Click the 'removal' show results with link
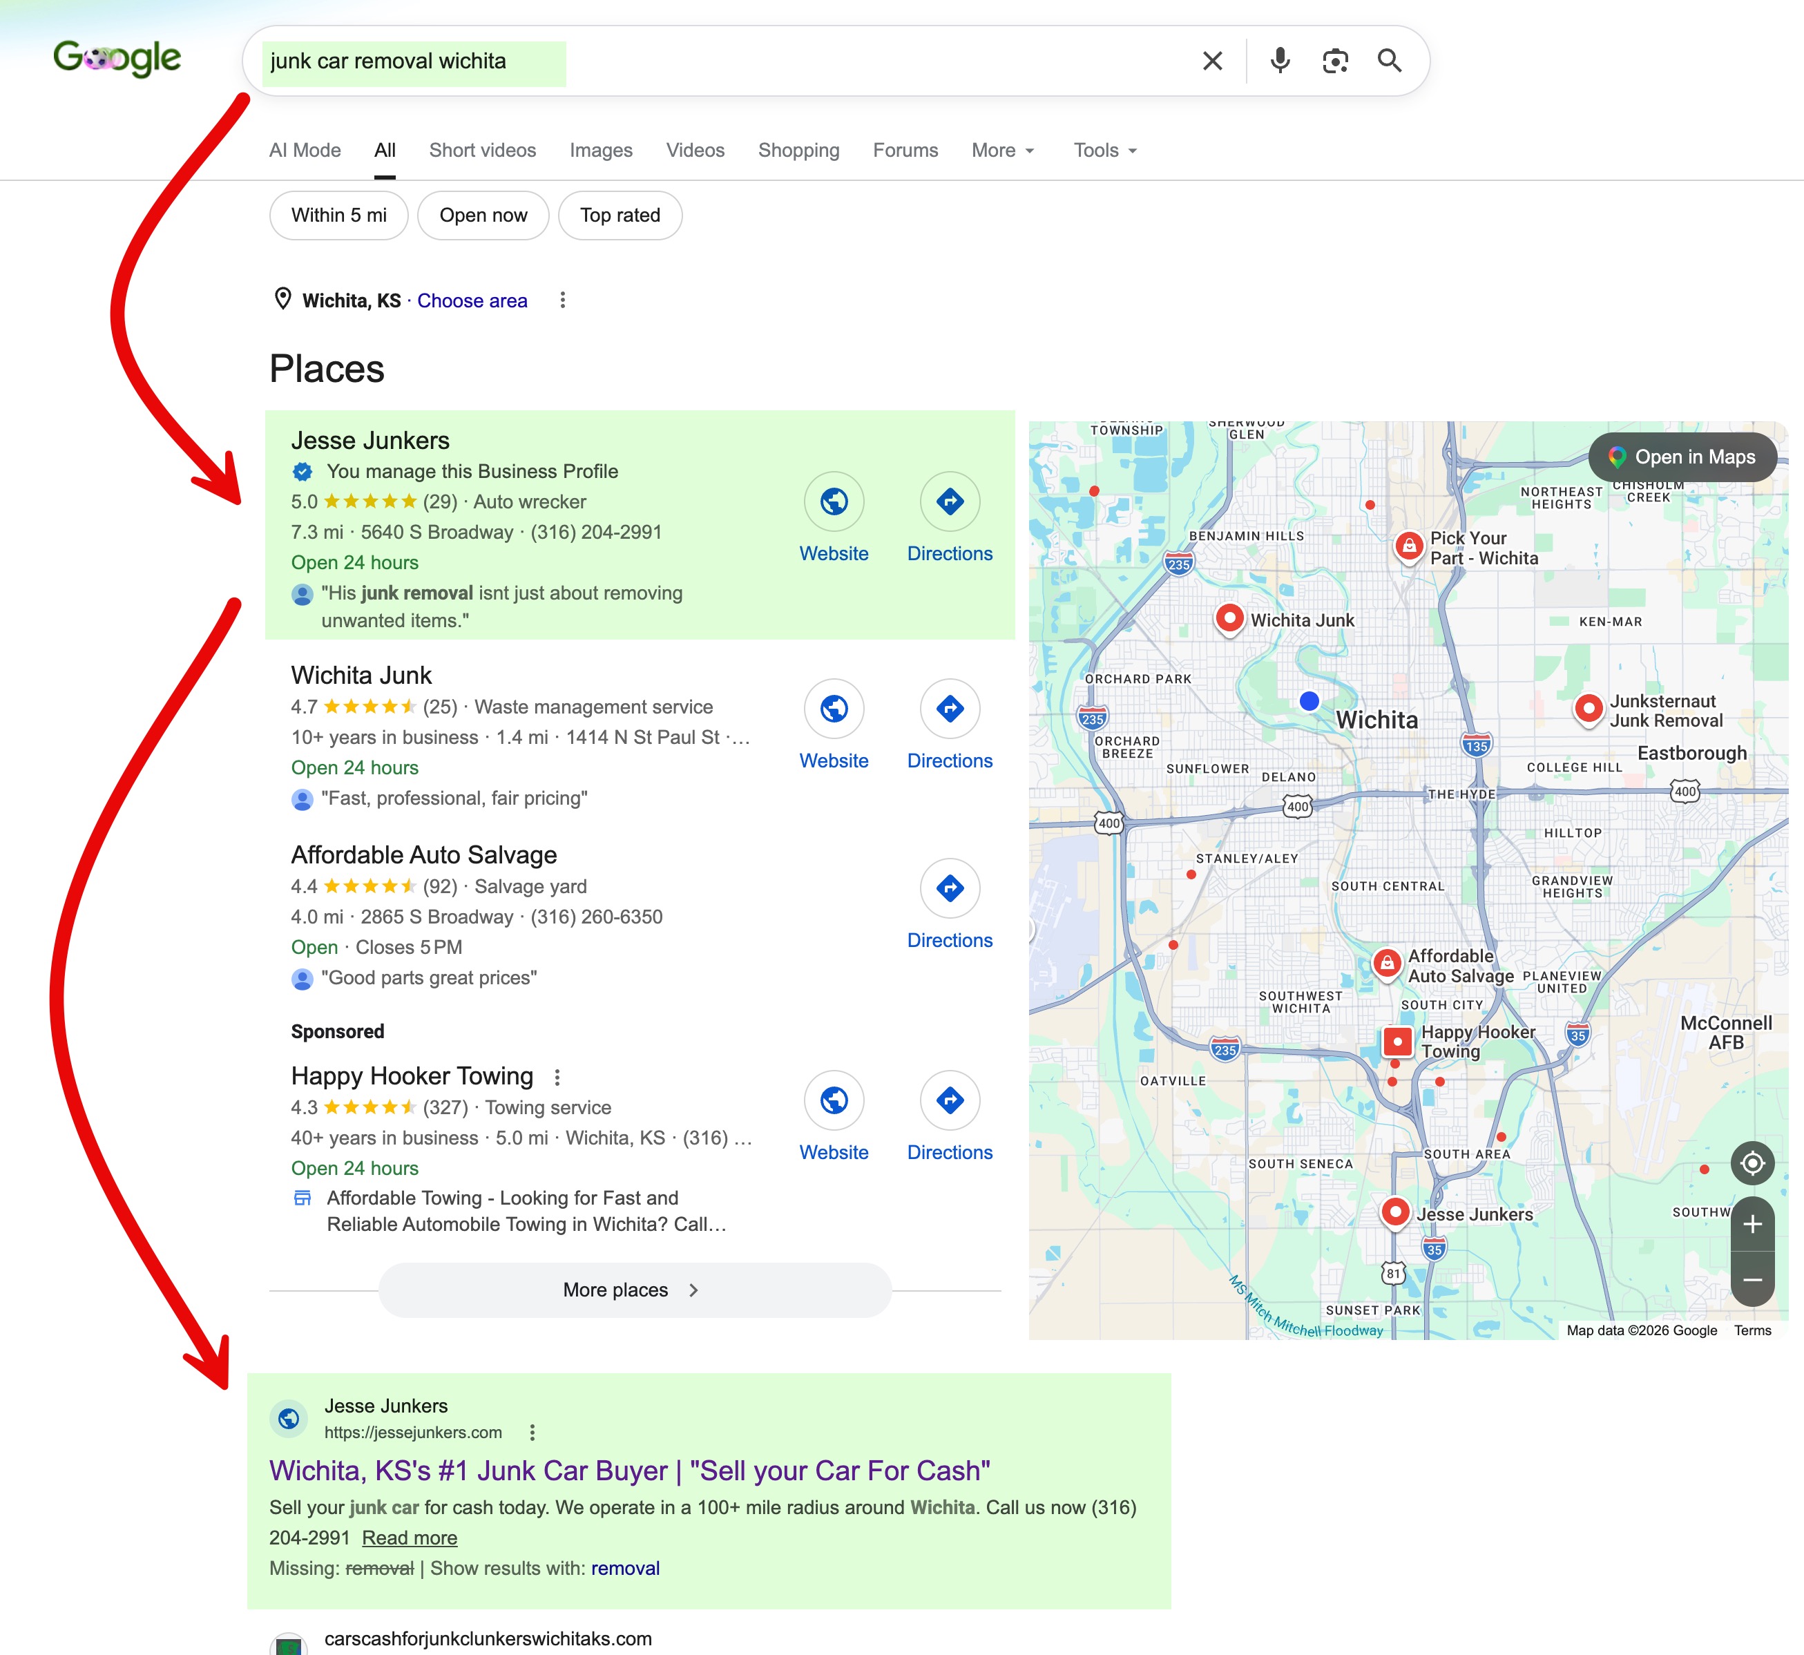The width and height of the screenshot is (1804, 1655). 625,1568
